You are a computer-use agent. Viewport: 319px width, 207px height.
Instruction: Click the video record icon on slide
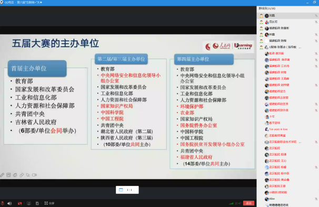coord(34,175)
